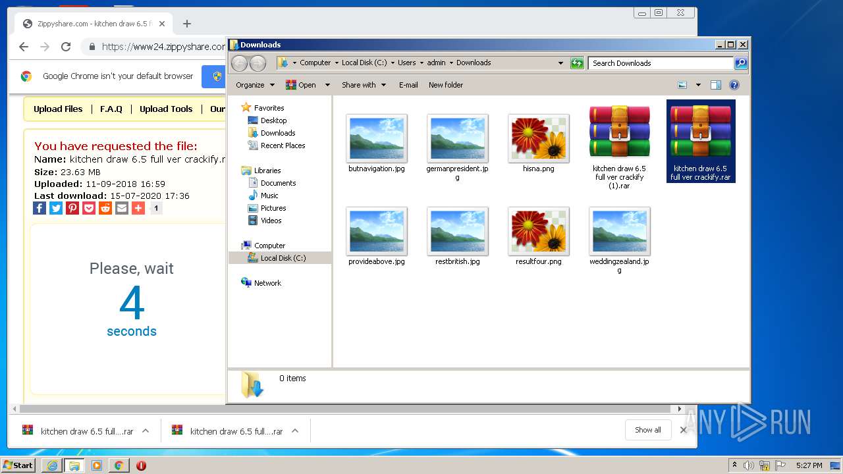Go back in Chrome
The width and height of the screenshot is (843, 474).
tap(24, 47)
